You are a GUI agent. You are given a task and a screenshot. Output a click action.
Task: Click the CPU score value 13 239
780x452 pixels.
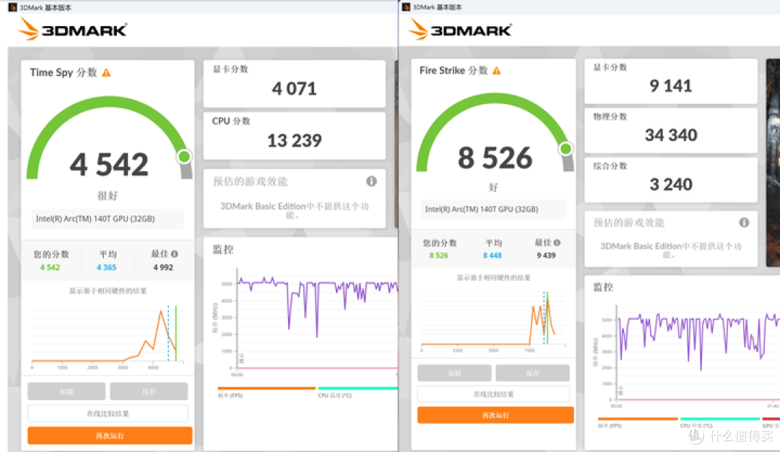295,140
